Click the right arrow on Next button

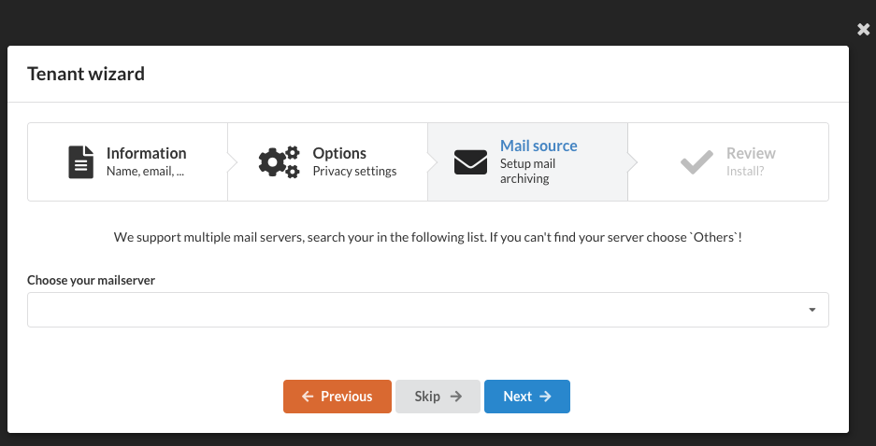pyautogui.click(x=545, y=397)
